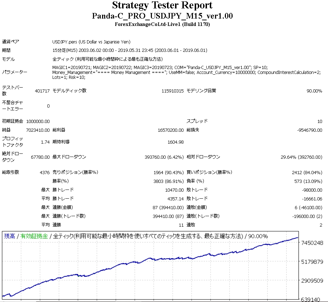Click the 残高 balance legend label
The width and height of the screenshot is (328, 302).
(9, 236)
